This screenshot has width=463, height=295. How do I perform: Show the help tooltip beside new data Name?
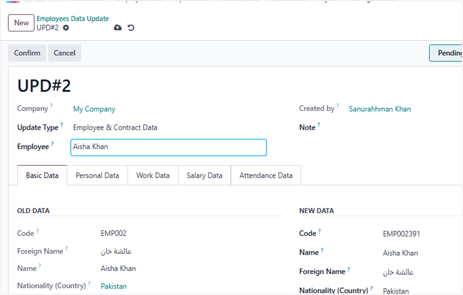pyautogui.click(x=322, y=250)
